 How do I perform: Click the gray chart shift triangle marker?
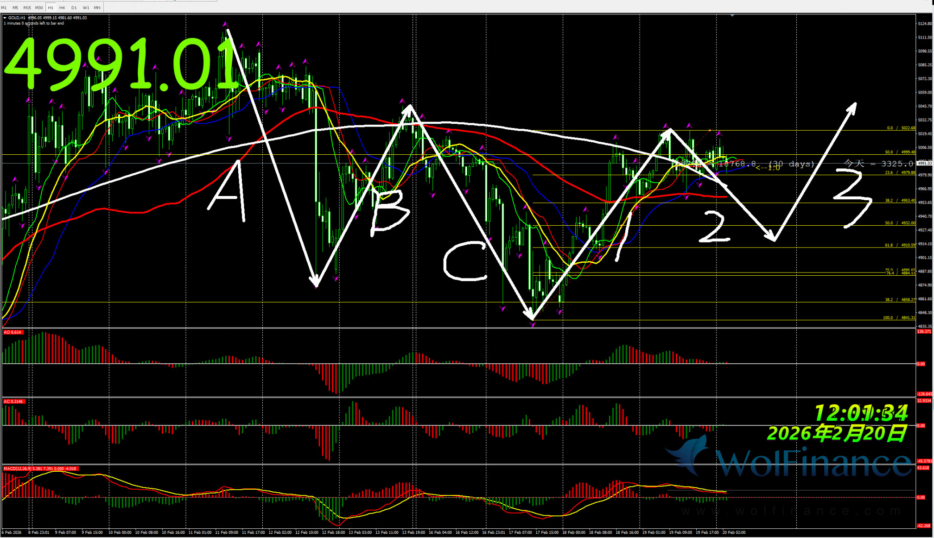click(732, 15)
